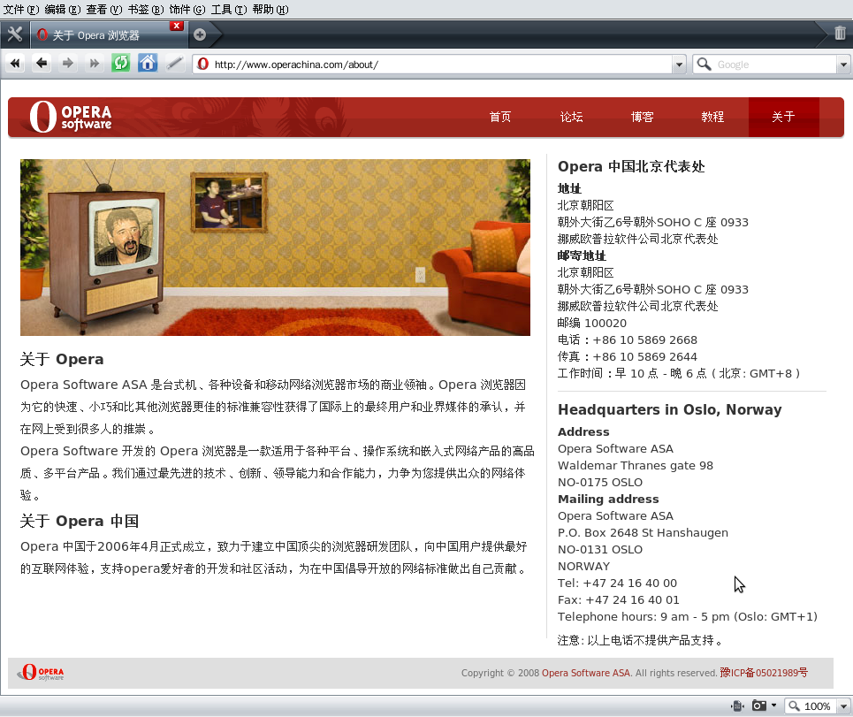Open a new tab with the plus button

click(200, 34)
